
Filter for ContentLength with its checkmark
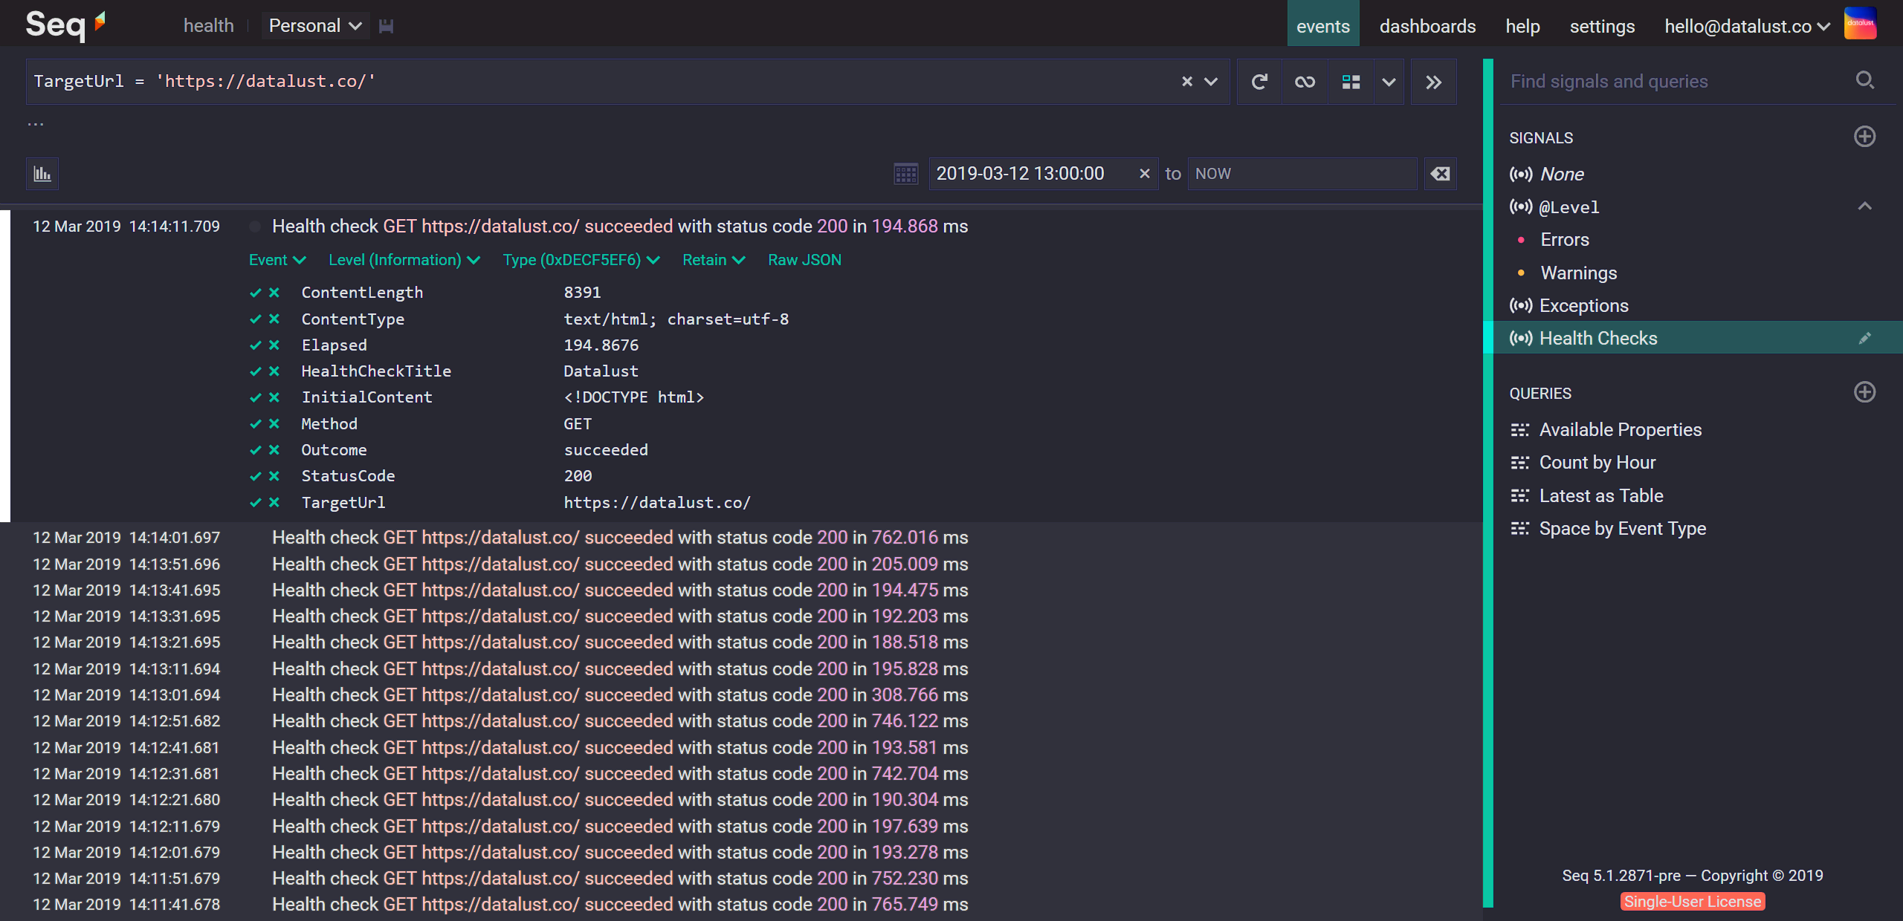[255, 293]
